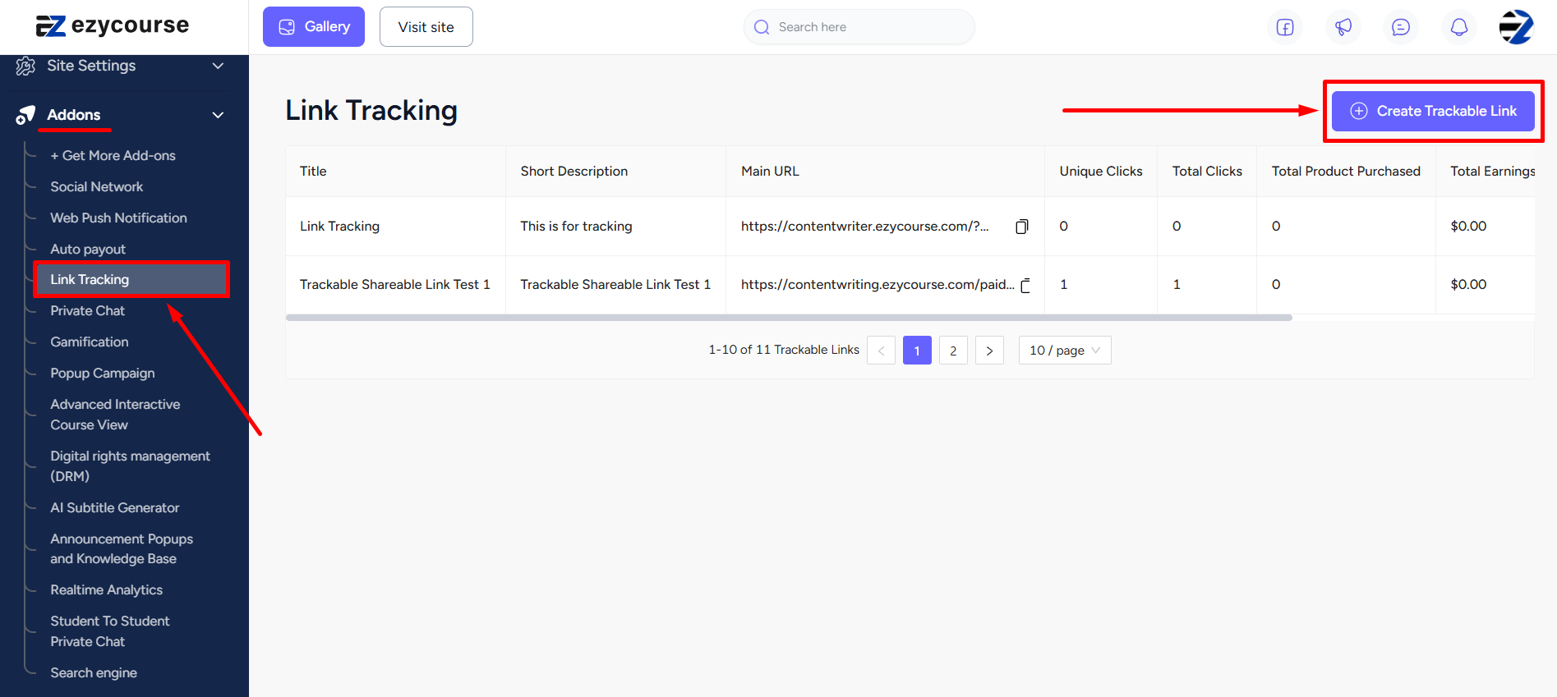Viewport: 1557px width, 697px height.
Task: Open Social Network addon
Action: click(x=97, y=187)
